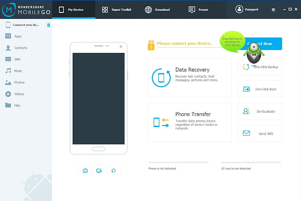This screenshot has width=301, height=201.
Task: Open the hamburger menu icon
Action: click(273, 10)
